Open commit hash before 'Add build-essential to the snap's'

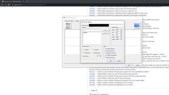(92, 15)
